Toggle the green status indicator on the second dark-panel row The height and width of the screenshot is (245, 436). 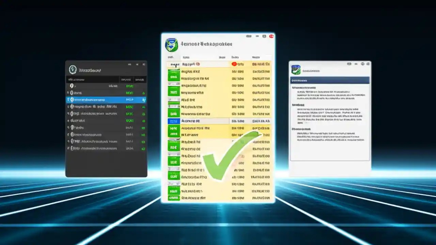(x=143, y=93)
